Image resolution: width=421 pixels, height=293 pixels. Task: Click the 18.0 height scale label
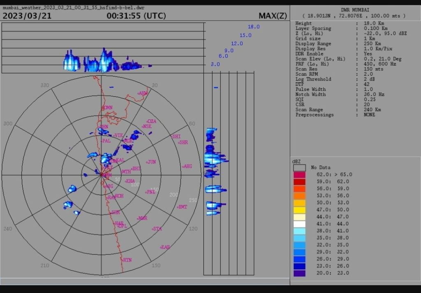click(253, 27)
